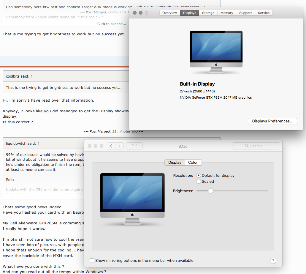Click 'cover the backside of the MXM card.' line
Viewport: 306px width, 274px height.
pos(38,256)
